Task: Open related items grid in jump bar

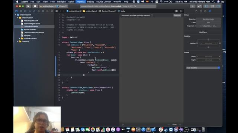Action: point(57,11)
